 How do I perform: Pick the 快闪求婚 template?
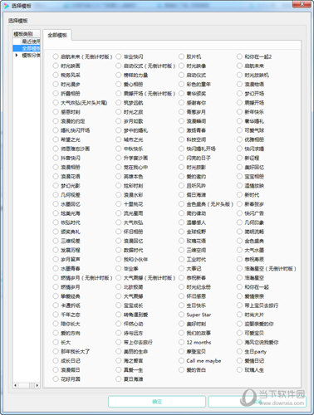click(239, 149)
